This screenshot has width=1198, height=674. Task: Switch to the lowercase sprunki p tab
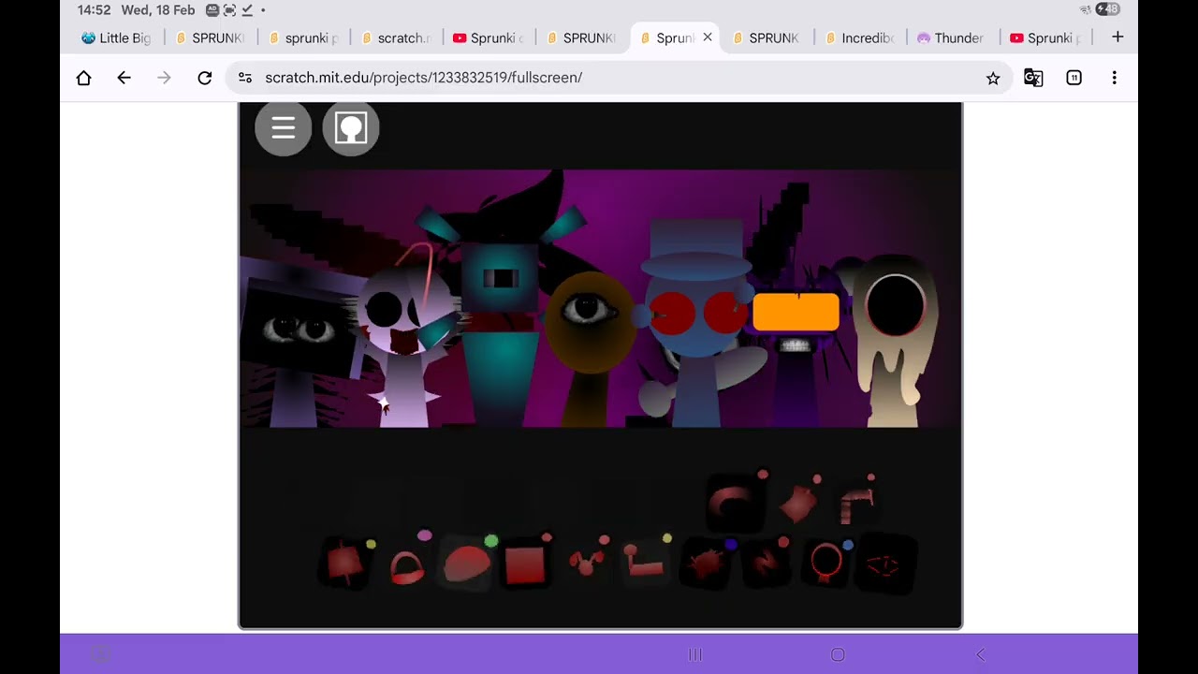[303, 38]
